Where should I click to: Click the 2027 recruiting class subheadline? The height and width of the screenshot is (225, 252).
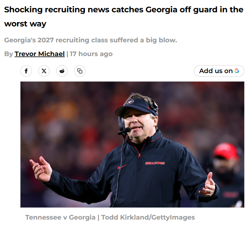(x=91, y=40)
